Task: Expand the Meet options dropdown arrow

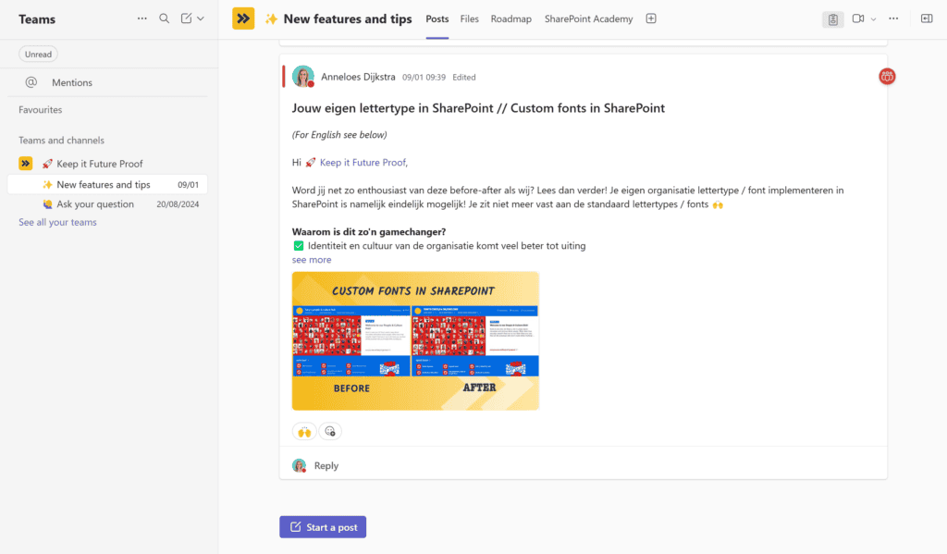Action: pos(873,19)
